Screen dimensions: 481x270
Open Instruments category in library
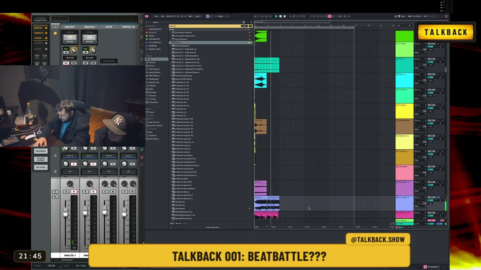(154, 69)
